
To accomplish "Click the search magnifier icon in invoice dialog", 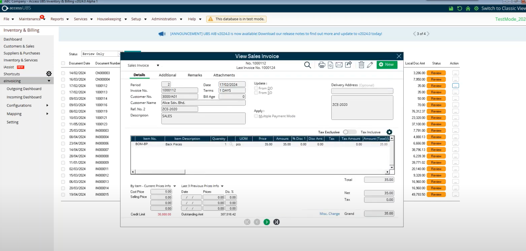I will (308, 65).
